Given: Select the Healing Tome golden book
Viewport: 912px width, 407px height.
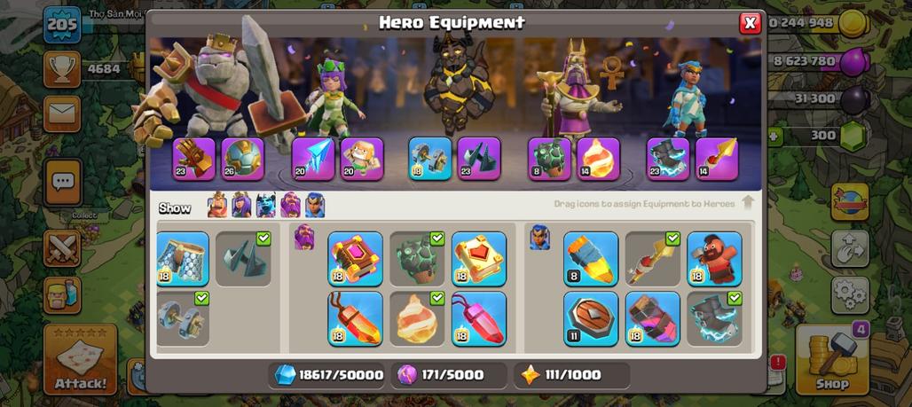Looking at the screenshot, I should coord(479,259).
